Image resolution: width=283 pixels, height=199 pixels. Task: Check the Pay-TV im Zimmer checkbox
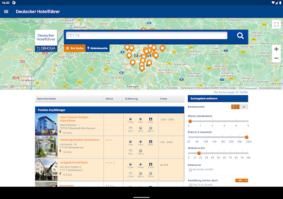[x=190, y=185]
